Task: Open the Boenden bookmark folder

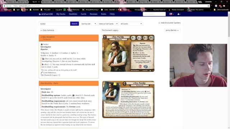Action: pyautogui.click(x=34, y=10)
